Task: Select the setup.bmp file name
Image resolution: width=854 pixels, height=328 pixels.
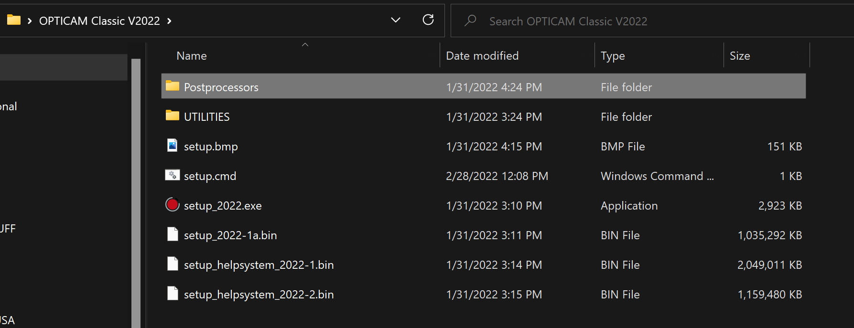Action: click(211, 147)
